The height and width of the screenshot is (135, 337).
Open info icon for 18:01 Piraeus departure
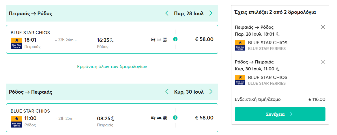click(175, 39)
